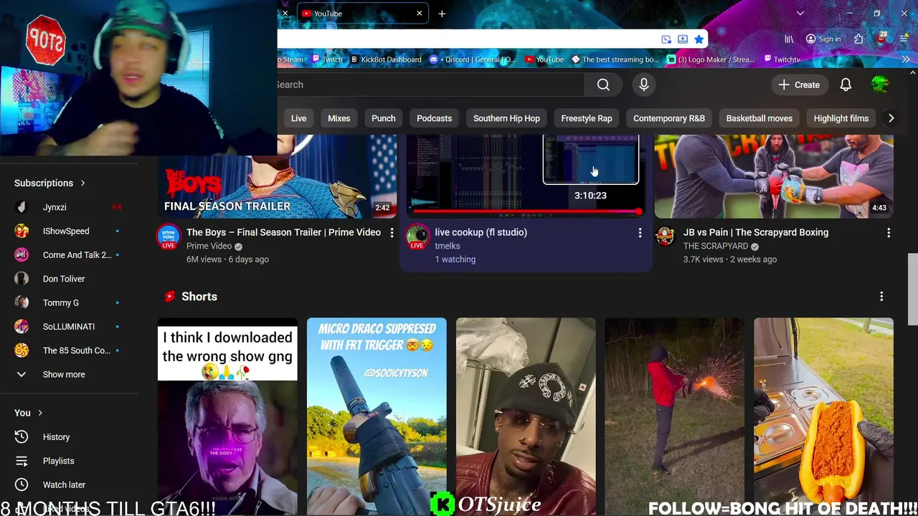Select the Basketball moves chip

(760, 118)
